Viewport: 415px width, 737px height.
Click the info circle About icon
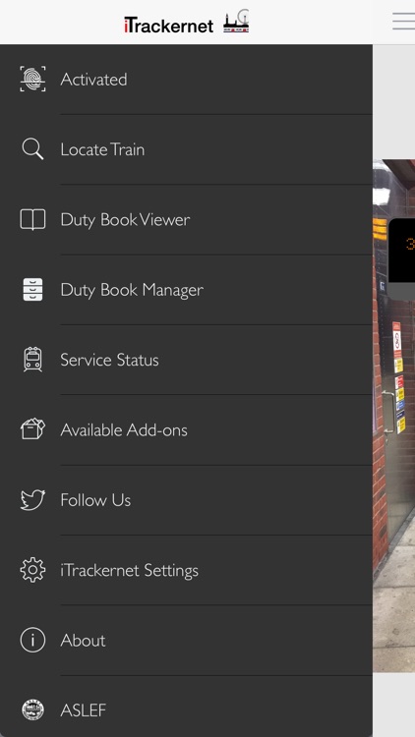[32, 640]
